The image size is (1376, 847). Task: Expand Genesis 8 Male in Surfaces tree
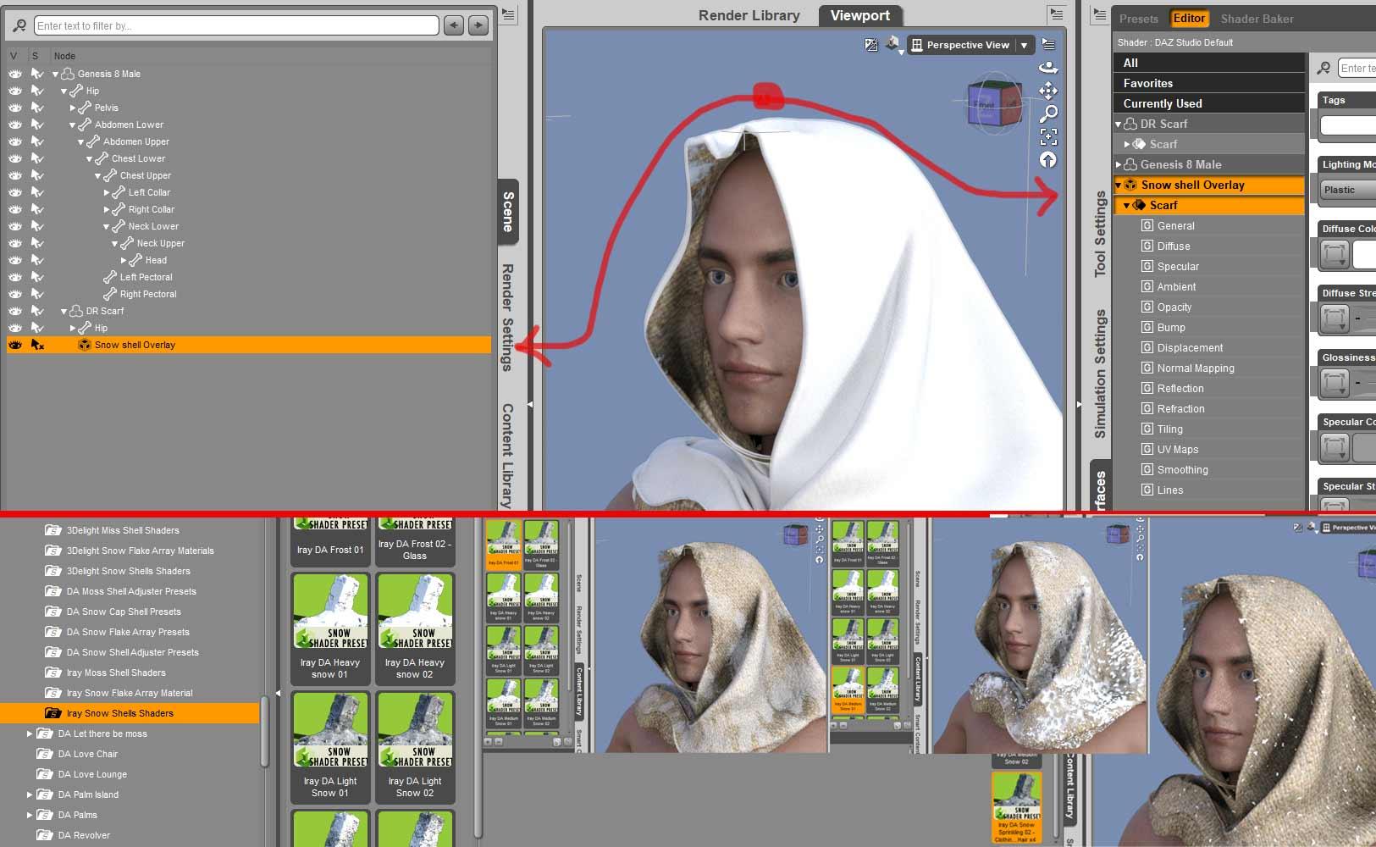(x=1119, y=164)
